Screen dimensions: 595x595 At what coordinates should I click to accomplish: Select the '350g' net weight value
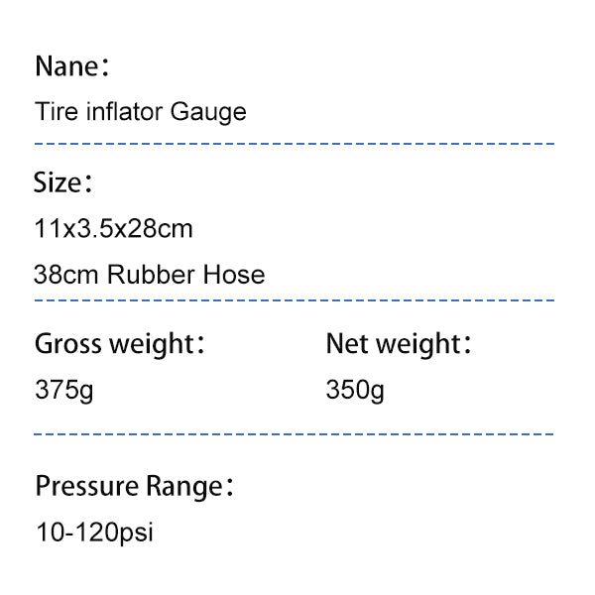355,391
